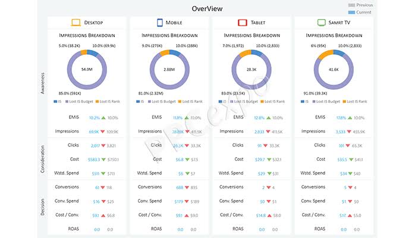Click Tablet EMIS value 12.8%
415x238 pixels.
click(259, 118)
